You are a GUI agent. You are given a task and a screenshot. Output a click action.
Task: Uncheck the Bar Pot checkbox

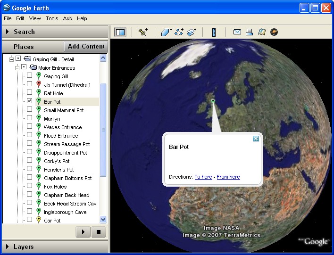point(30,101)
